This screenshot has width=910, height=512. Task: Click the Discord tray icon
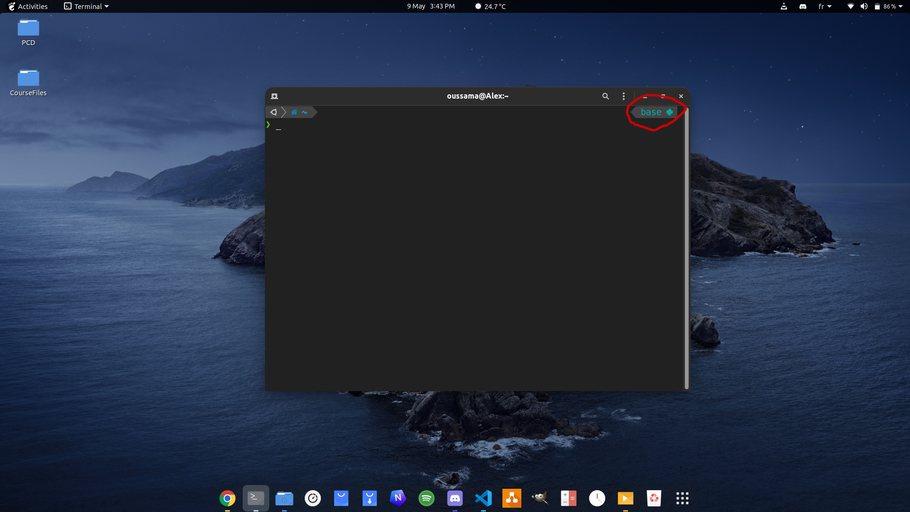(803, 6)
